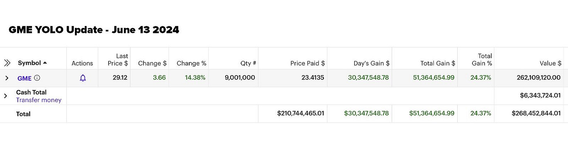Viewport: 568px width, 156px height.
Task: Sort by Total Gain % column
Action: pyautogui.click(x=483, y=59)
